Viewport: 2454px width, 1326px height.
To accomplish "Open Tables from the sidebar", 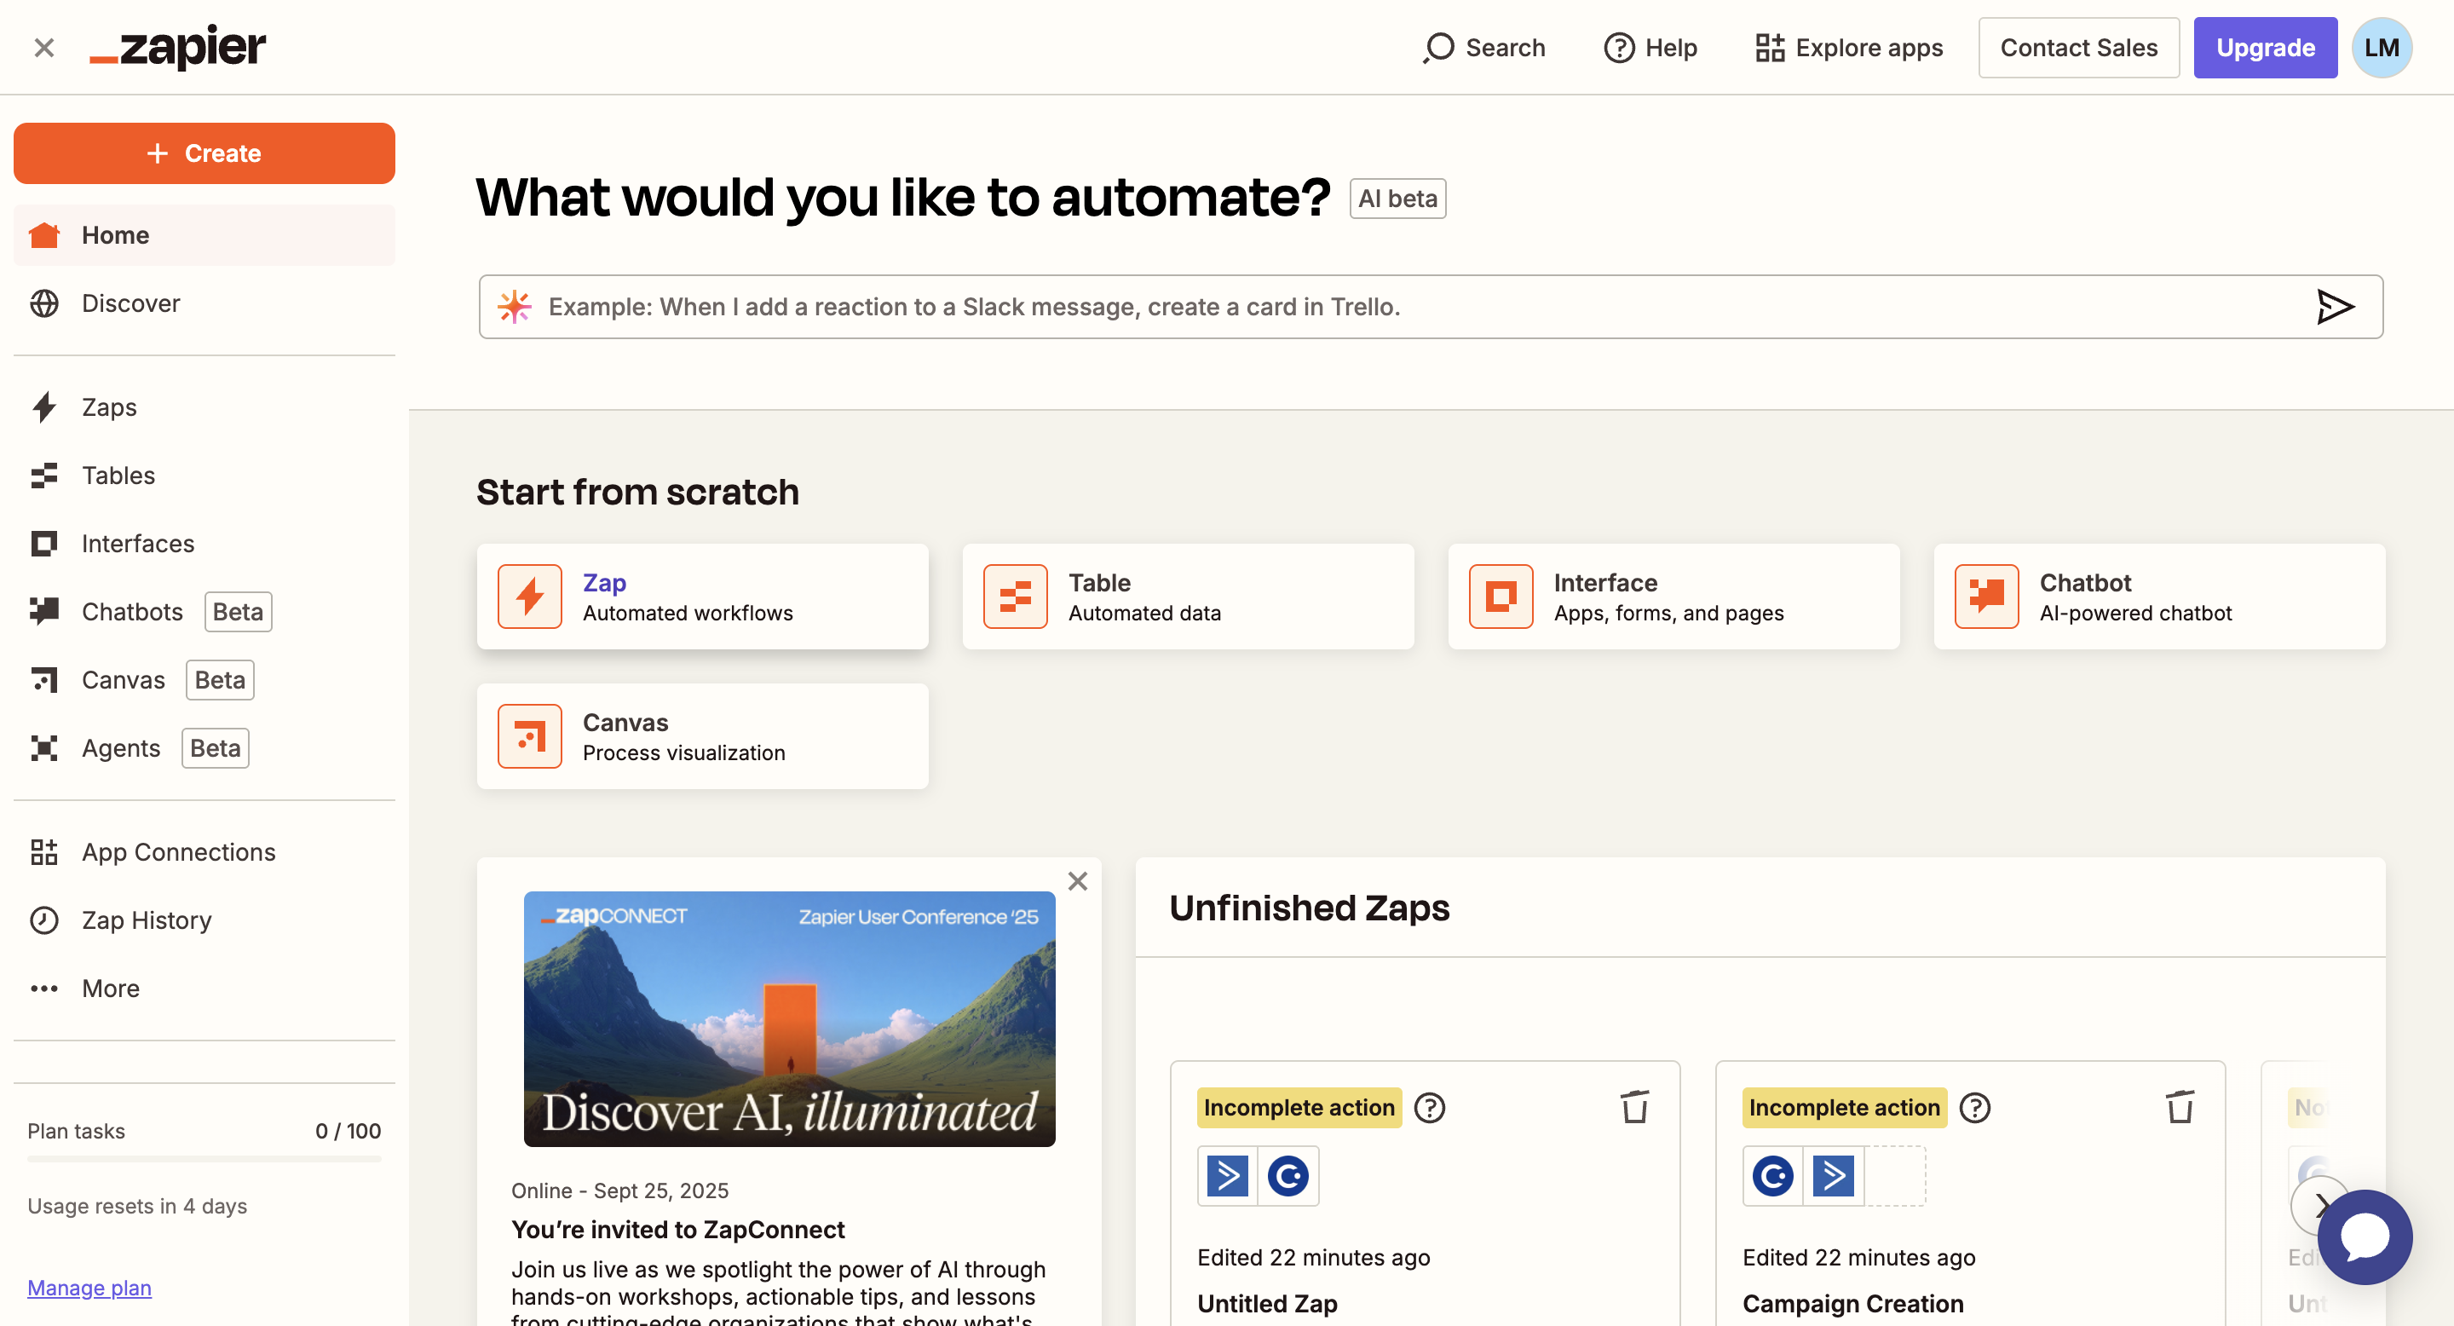I will point(116,476).
